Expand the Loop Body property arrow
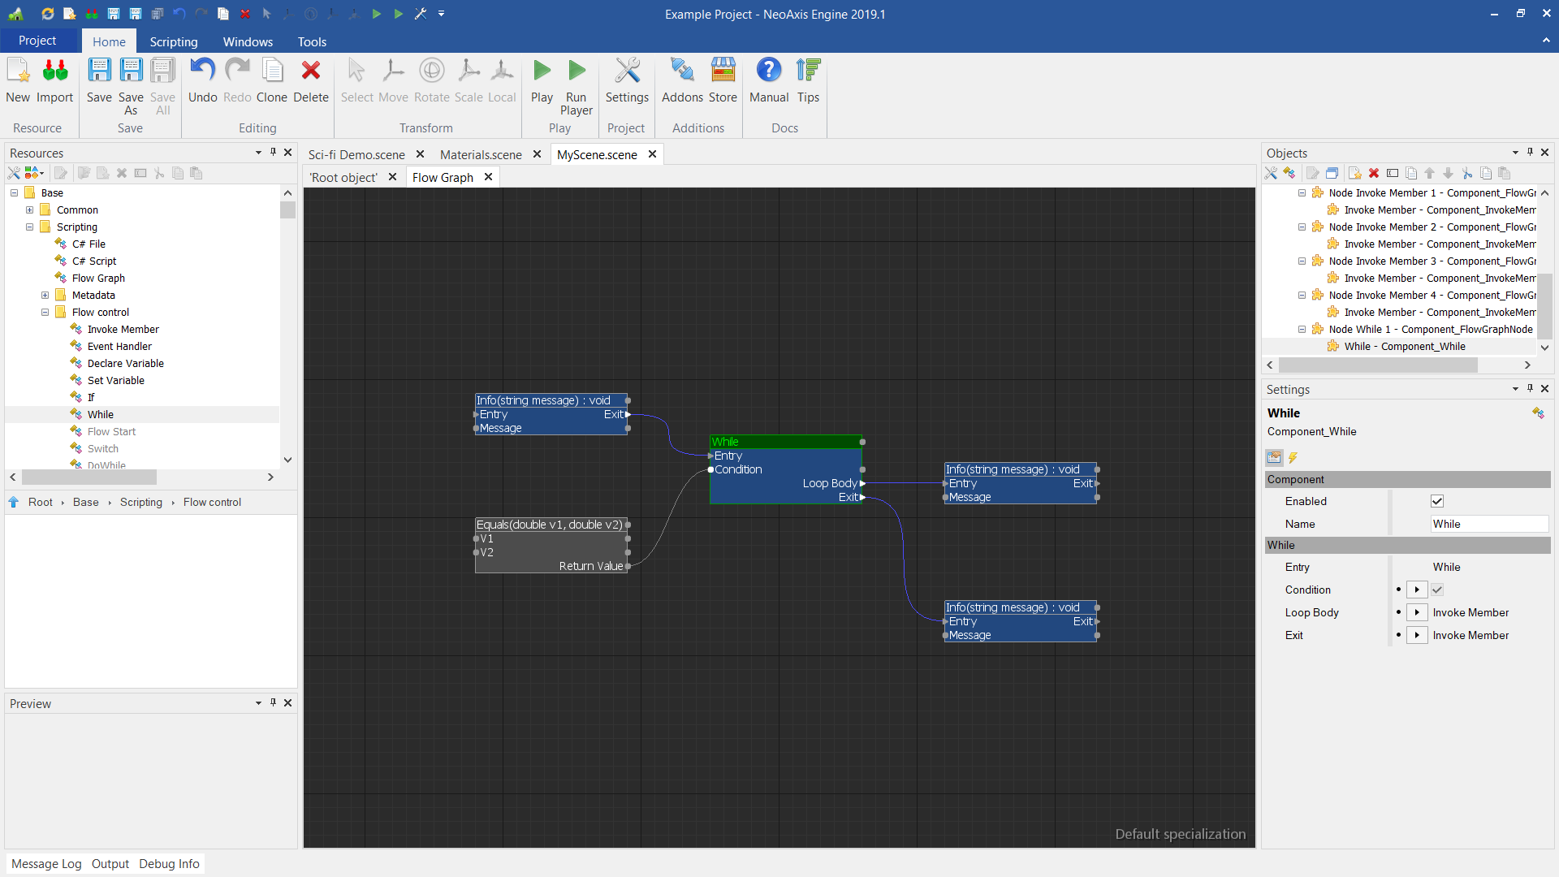Screen dimensions: 1559x877 pos(1417,612)
